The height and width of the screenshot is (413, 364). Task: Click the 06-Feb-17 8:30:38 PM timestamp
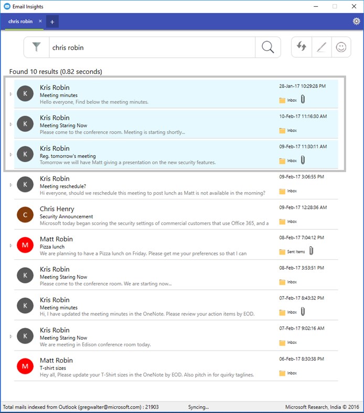coord(302,359)
